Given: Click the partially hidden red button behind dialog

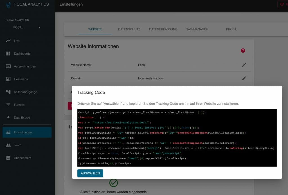Looking at the screenshot, I should coord(70,106).
